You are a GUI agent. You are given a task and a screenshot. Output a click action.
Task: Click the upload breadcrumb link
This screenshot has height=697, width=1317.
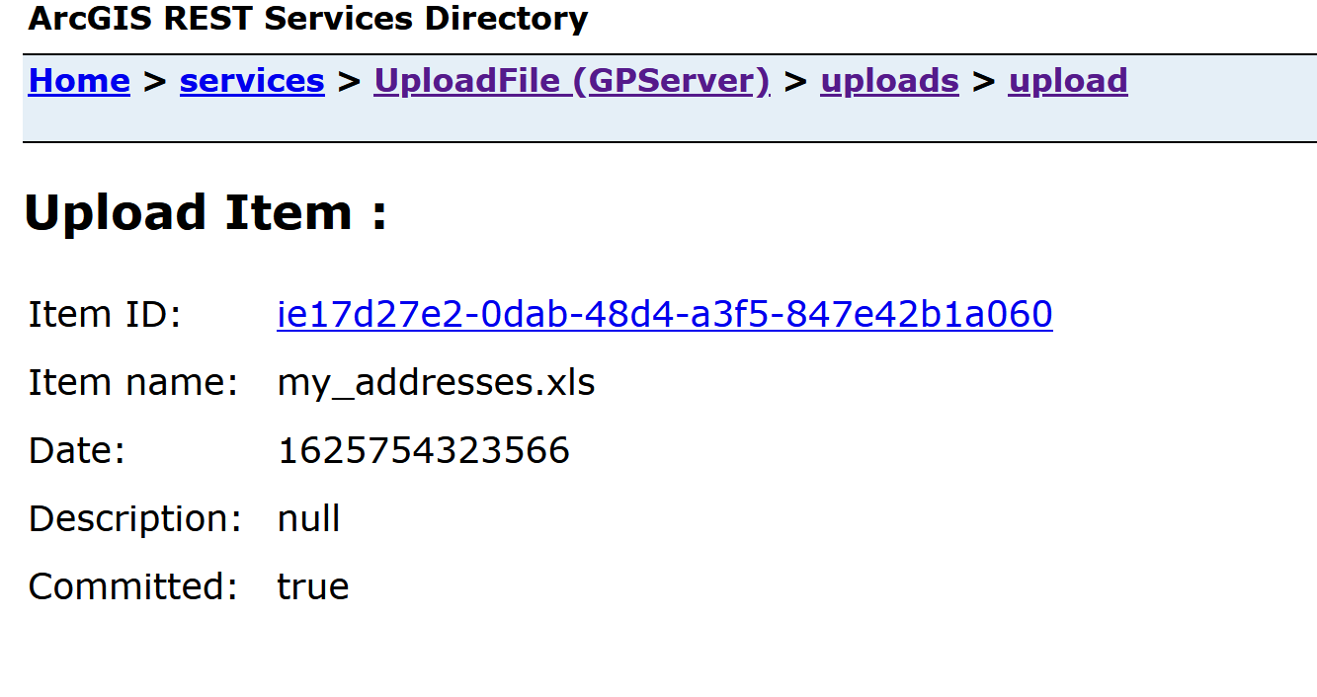[1067, 81]
